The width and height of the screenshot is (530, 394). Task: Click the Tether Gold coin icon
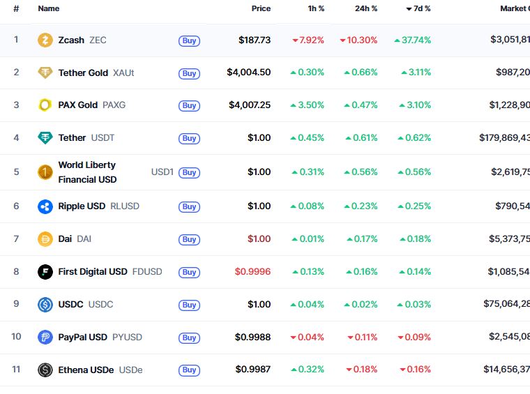tap(45, 73)
